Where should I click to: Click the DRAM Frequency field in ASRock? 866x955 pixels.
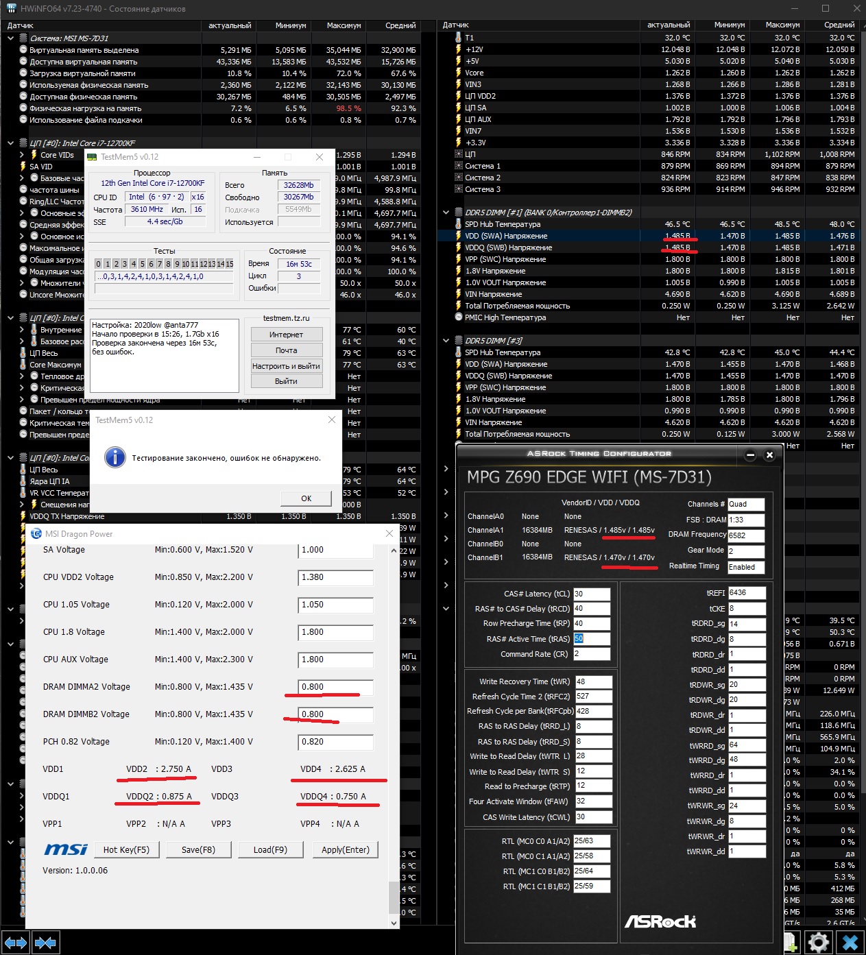click(746, 535)
